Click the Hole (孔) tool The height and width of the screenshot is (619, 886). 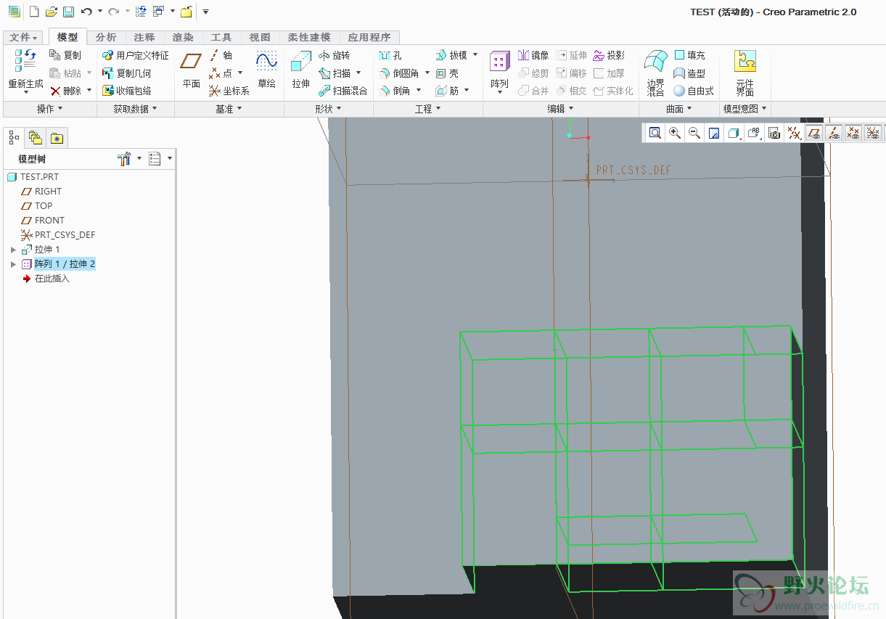coord(390,55)
